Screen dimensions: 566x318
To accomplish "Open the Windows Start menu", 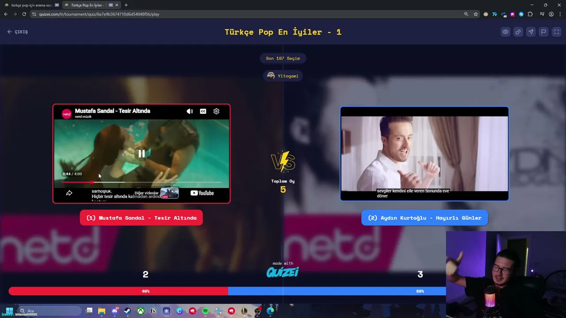I will (9, 311).
